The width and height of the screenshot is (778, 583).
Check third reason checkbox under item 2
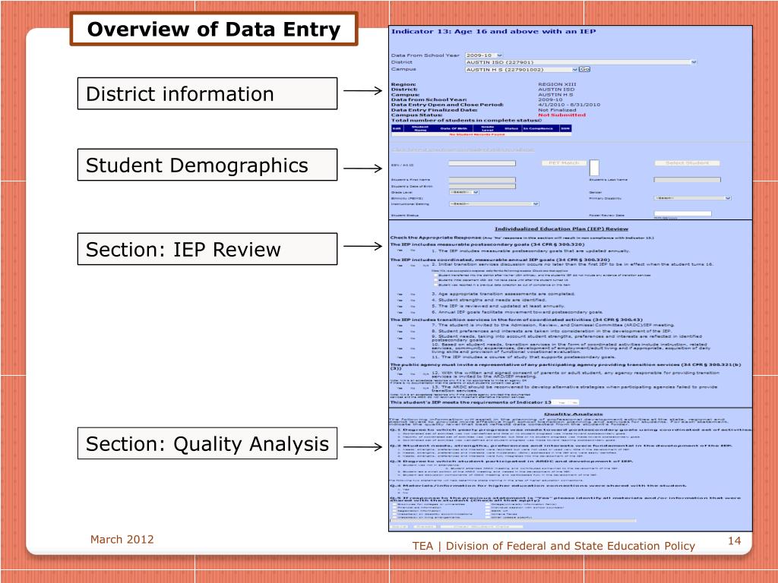pyautogui.click(x=435, y=285)
